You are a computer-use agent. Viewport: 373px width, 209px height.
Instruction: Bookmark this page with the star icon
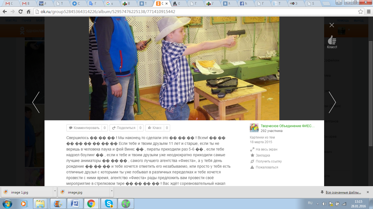[x=359, y=12]
